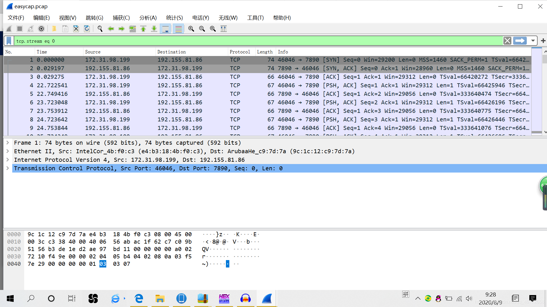547x307 pixels.
Task: Open a capture file folder icon
Action: coord(54,29)
